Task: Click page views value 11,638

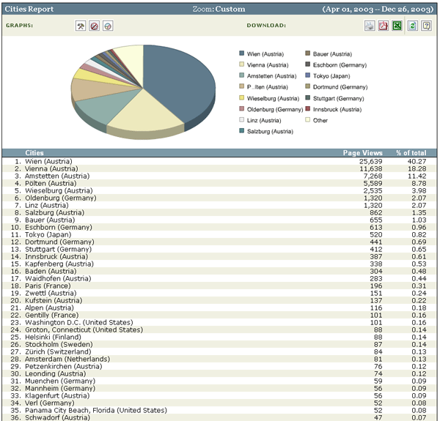Action: [x=370, y=168]
